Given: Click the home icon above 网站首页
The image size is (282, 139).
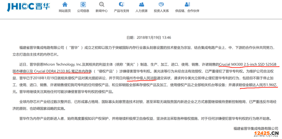Looking at the screenshot, I should point(65,4).
